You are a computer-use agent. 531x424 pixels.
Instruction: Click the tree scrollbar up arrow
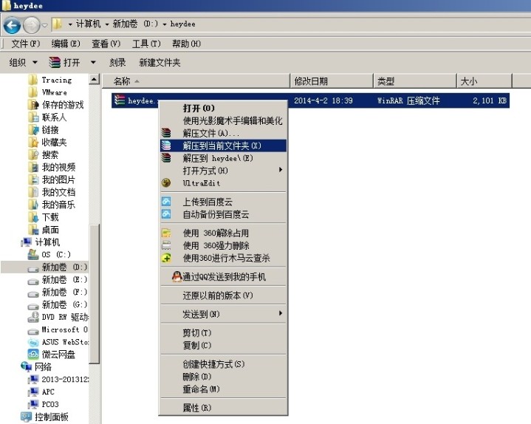[x=94, y=79]
